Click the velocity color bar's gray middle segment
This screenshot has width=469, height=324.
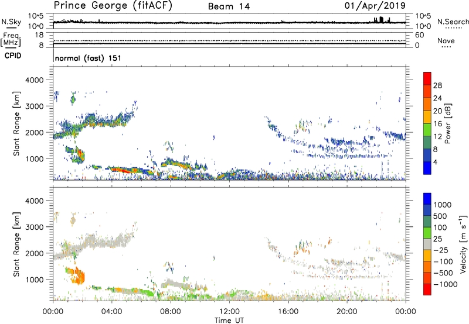pos(427,244)
